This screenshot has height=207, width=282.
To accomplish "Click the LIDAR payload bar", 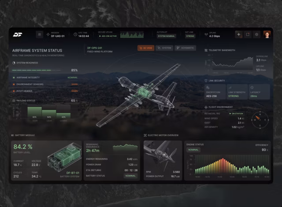I will coord(49,114).
